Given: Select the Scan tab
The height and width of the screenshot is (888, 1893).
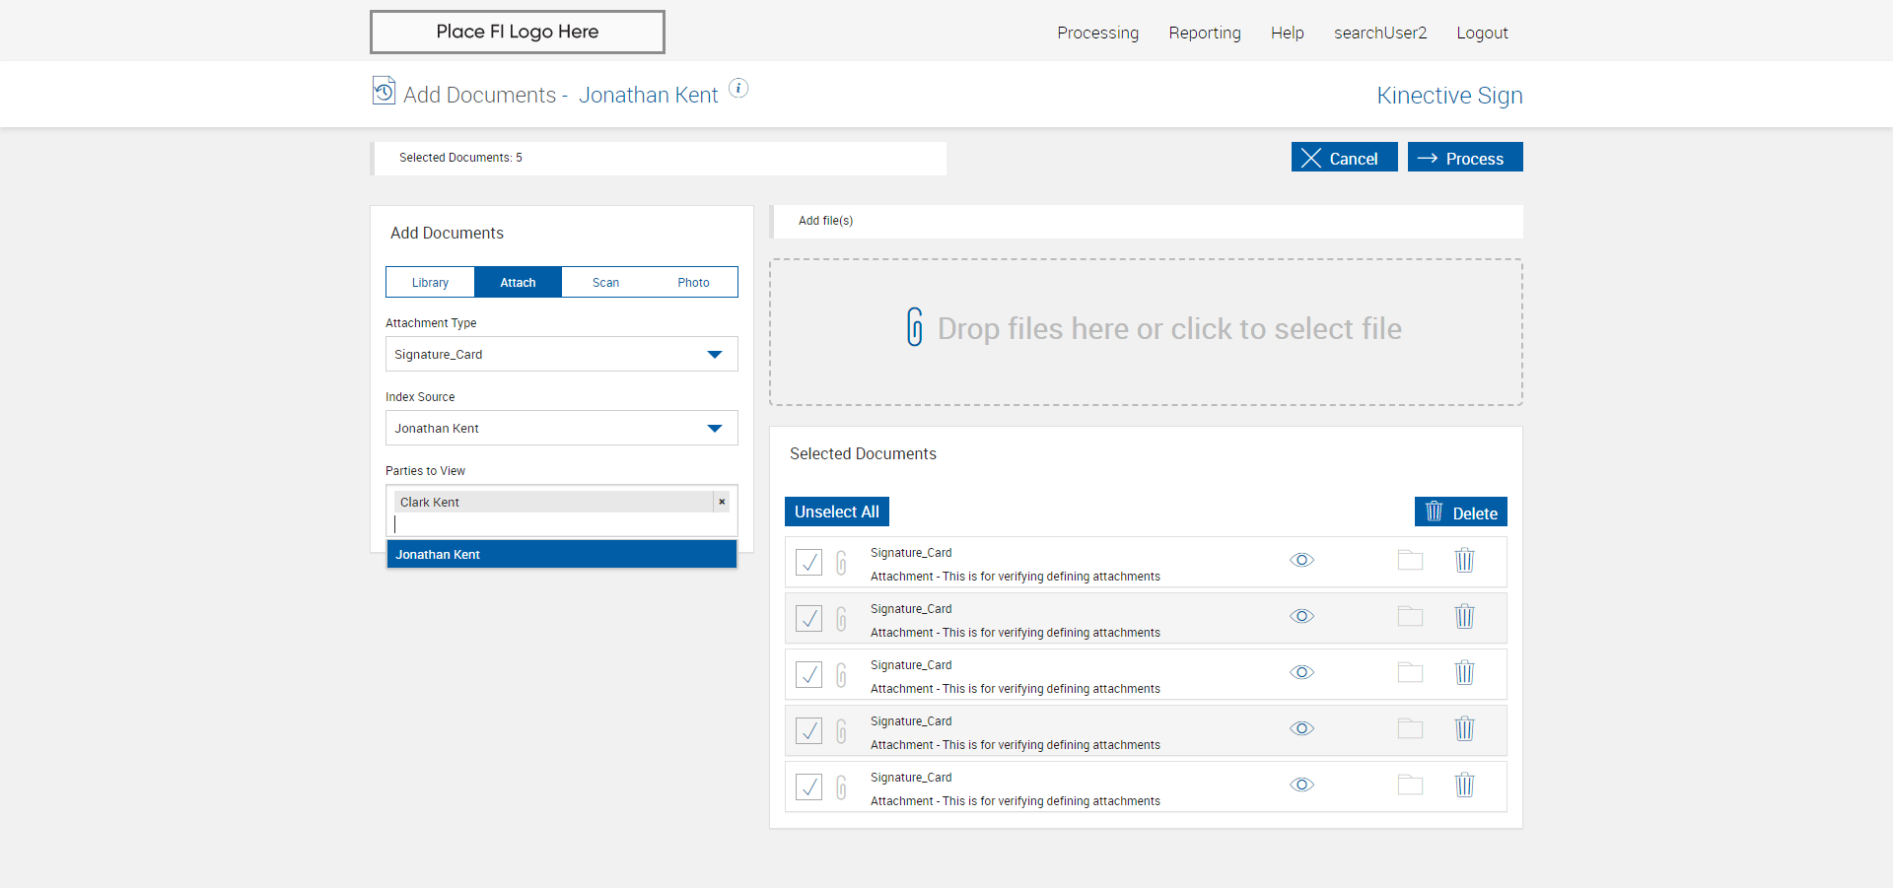Looking at the screenshot, I should pyautogui.click(x=605, y=283).
